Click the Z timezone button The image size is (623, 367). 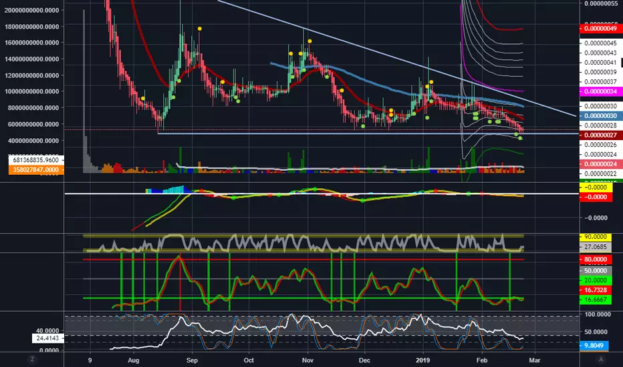click(32, 360)
